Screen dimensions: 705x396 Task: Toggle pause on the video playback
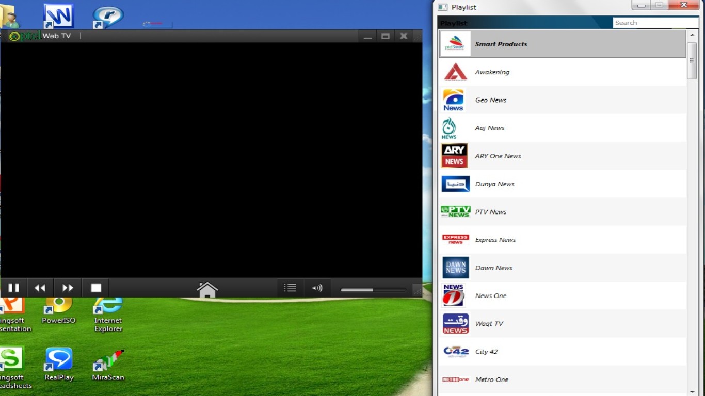pyautogui.click(x=14, y=288)
